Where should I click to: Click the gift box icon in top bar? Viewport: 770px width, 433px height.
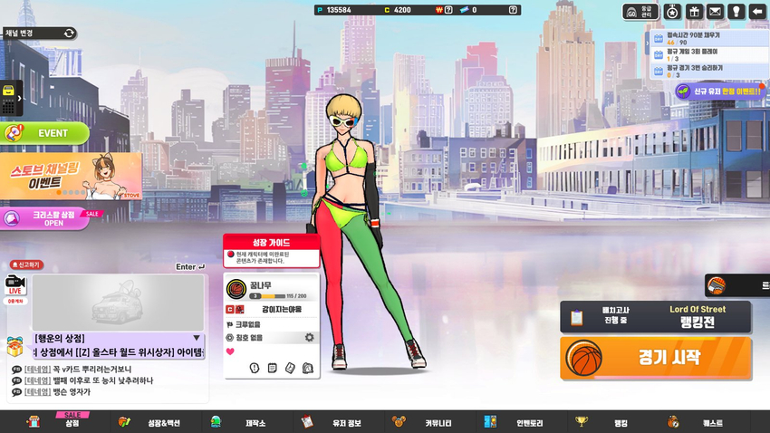[694, 12]
